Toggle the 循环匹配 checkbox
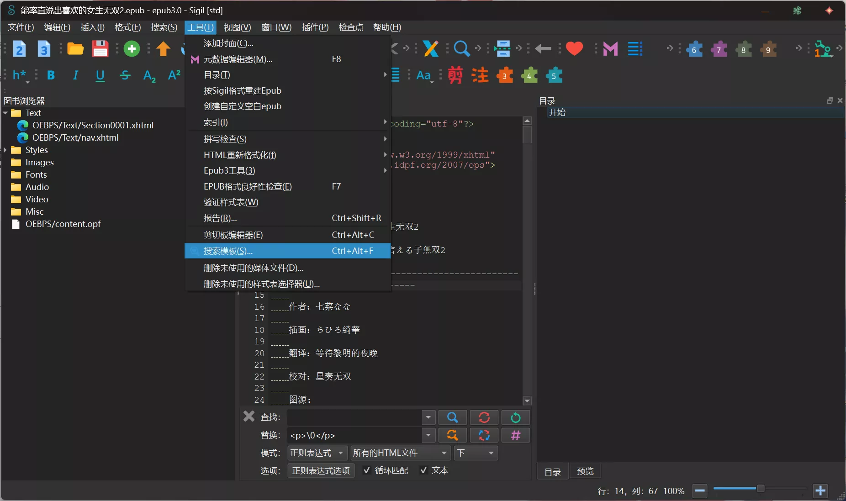Image resolution: width=846 pixels, height=501 pixels. [x=366, y=470]
